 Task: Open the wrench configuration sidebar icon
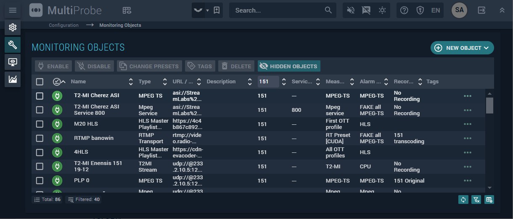coord(13,44)
